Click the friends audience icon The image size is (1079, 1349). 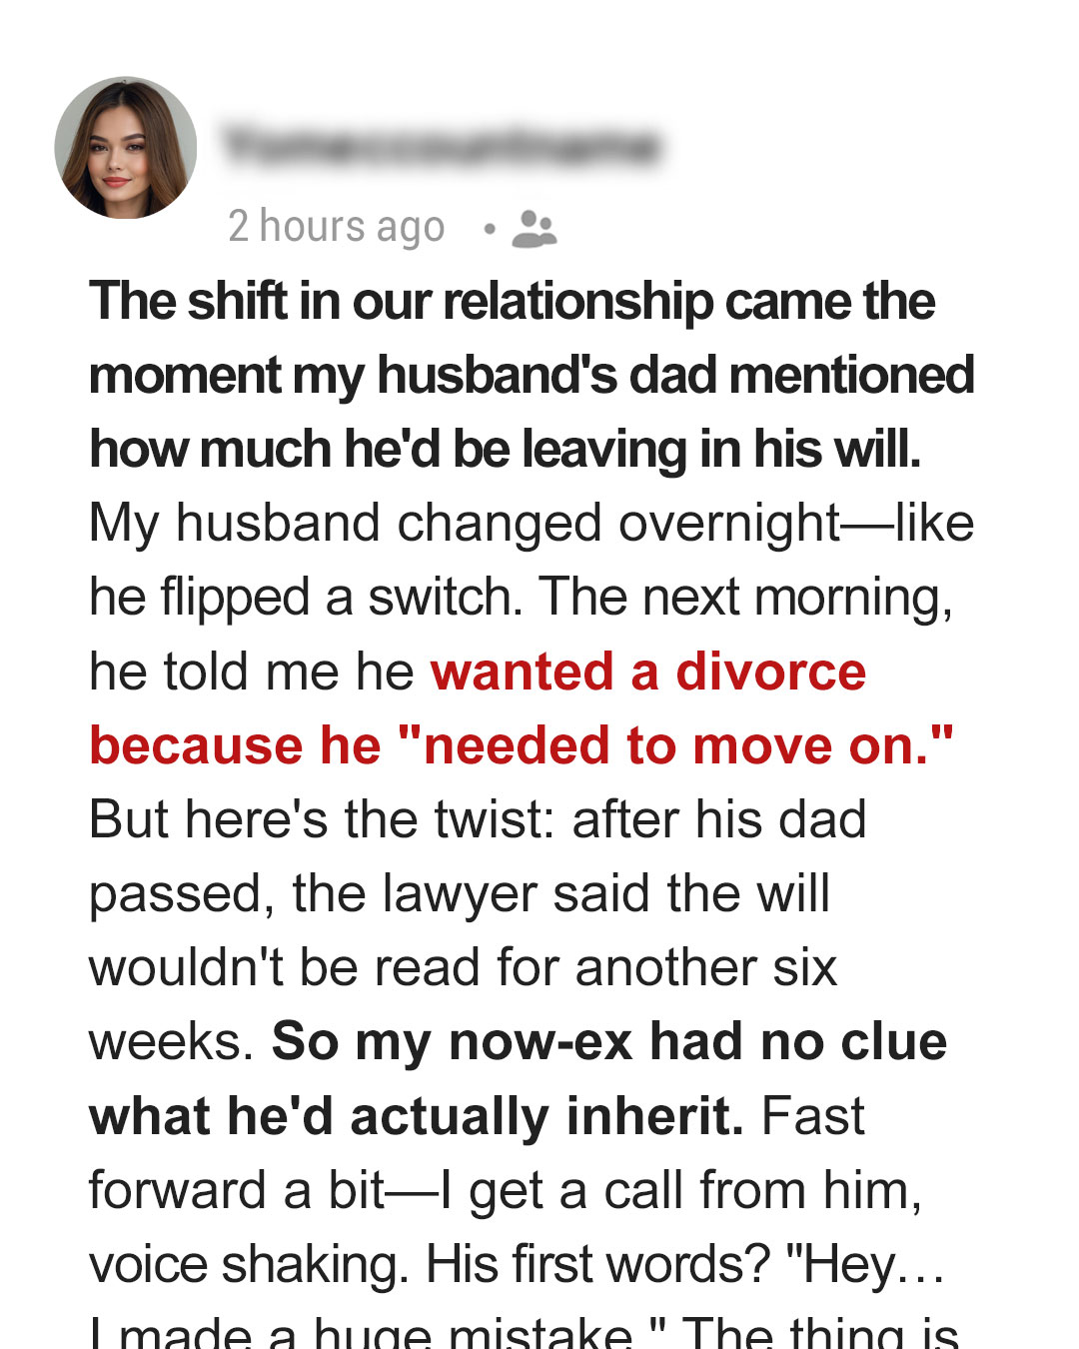click(535, 229)
